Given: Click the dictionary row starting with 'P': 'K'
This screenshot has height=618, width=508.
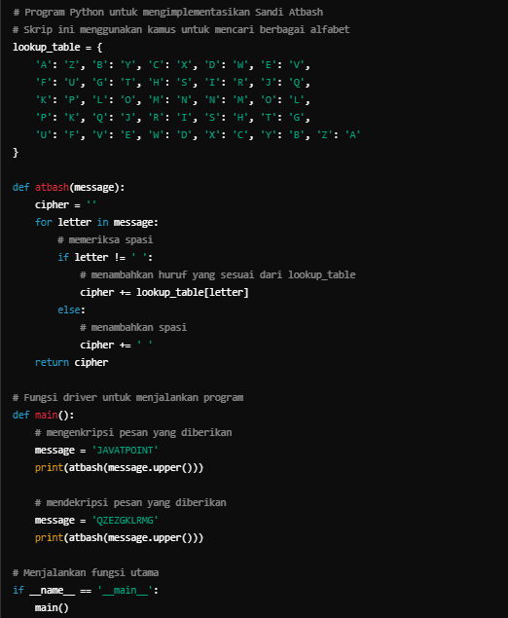Looking at the screenshot, I should (172, 117).
